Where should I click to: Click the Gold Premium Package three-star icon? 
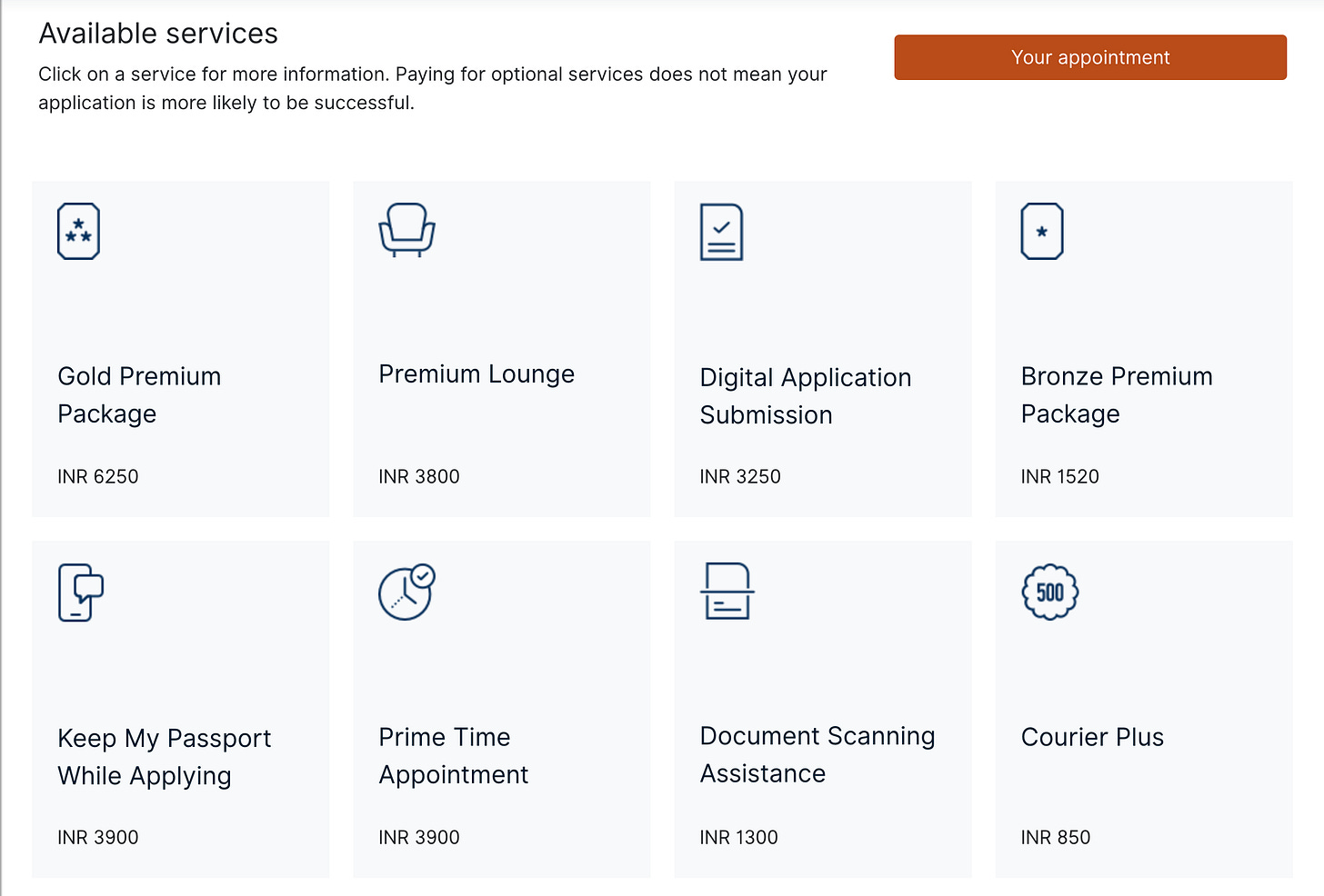pos(78,231)
